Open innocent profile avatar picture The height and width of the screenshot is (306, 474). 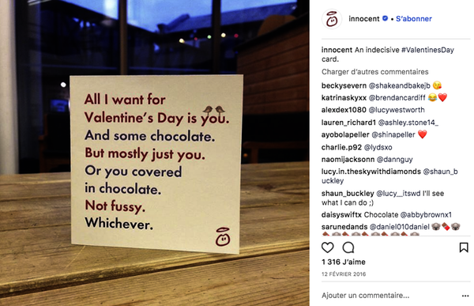332,19
